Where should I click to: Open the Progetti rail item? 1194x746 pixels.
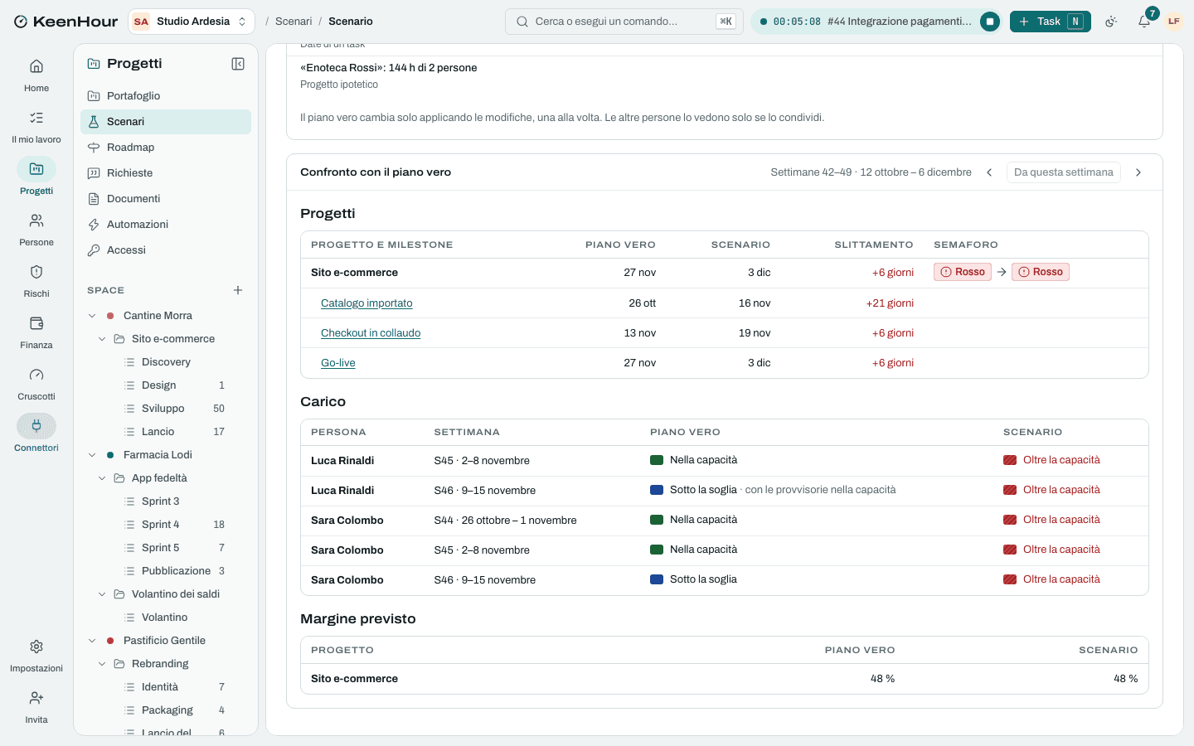tap(36, 177)
